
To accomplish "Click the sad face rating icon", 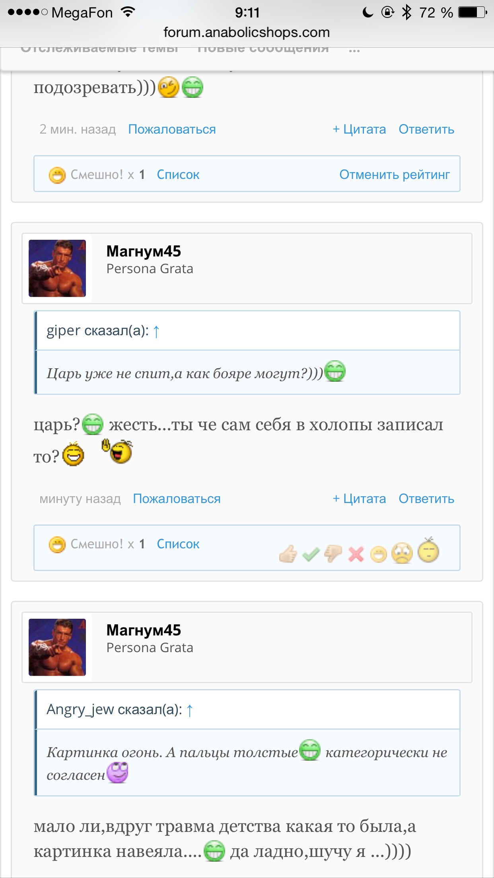I will pos(402,553).
